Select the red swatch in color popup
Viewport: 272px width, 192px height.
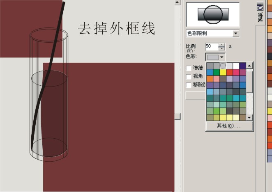230,72
